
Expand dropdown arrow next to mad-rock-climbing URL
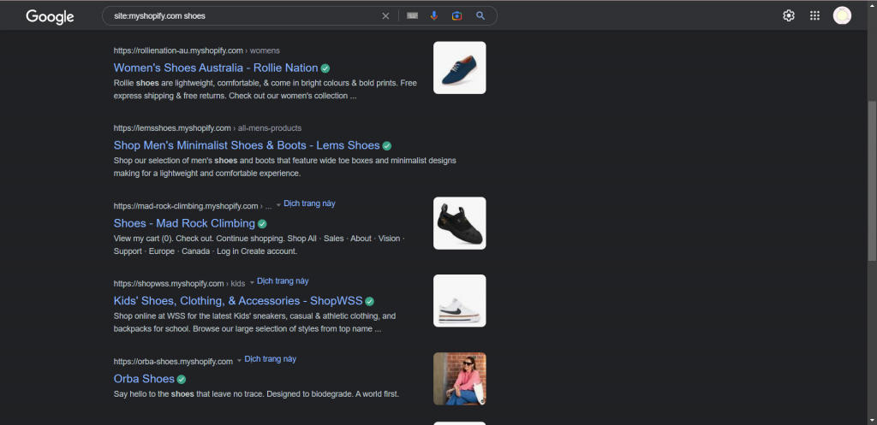pos(278,205)
